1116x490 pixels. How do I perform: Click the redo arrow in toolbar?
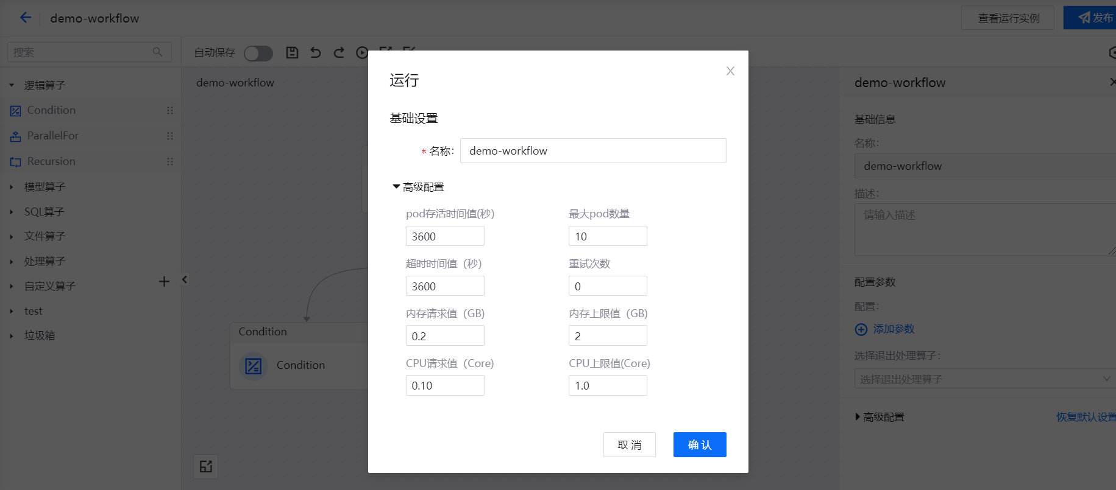tap(339, 52)
